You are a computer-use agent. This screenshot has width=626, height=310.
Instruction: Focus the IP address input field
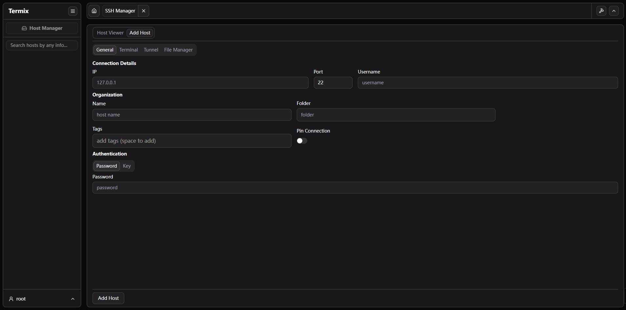[x=200, y=83]
